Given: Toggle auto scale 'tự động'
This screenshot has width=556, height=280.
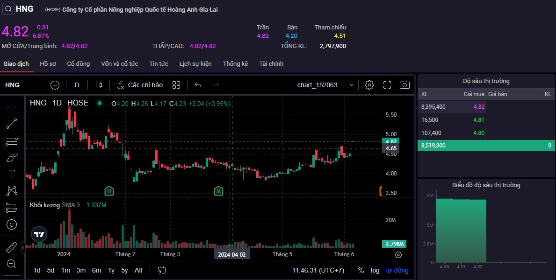Looking at the screenshot, I should (397, 270).
